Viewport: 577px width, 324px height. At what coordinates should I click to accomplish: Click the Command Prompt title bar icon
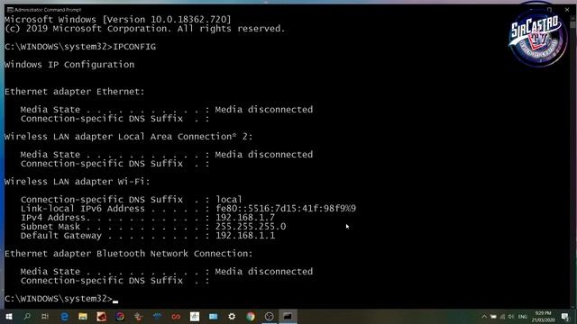click(x=10, y=10)
